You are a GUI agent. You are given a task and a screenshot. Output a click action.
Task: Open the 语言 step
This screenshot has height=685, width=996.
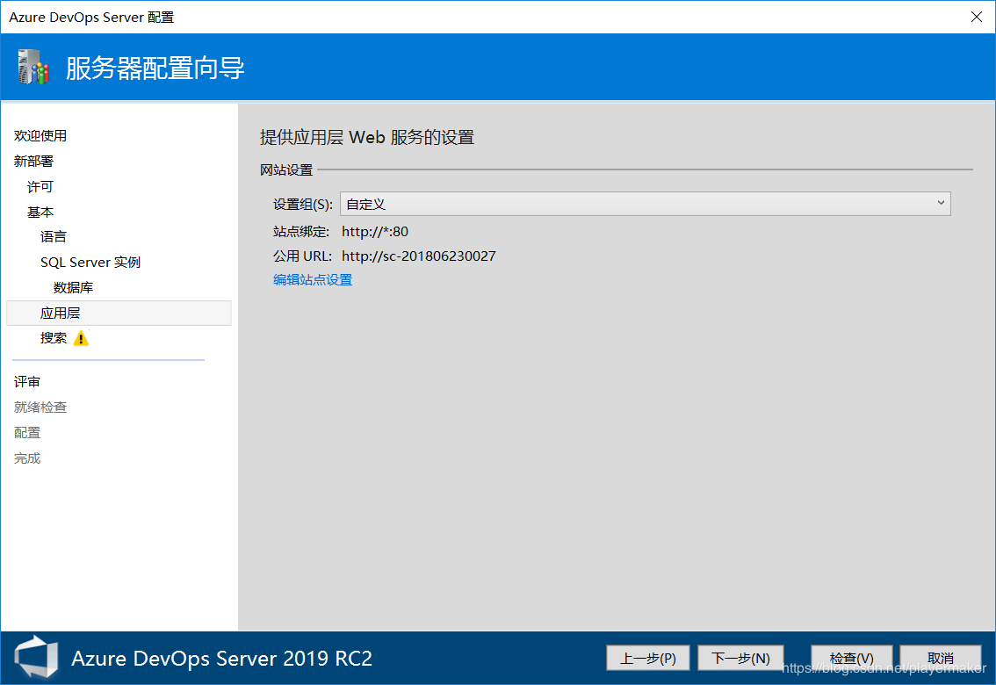click(x=54, y=237)
